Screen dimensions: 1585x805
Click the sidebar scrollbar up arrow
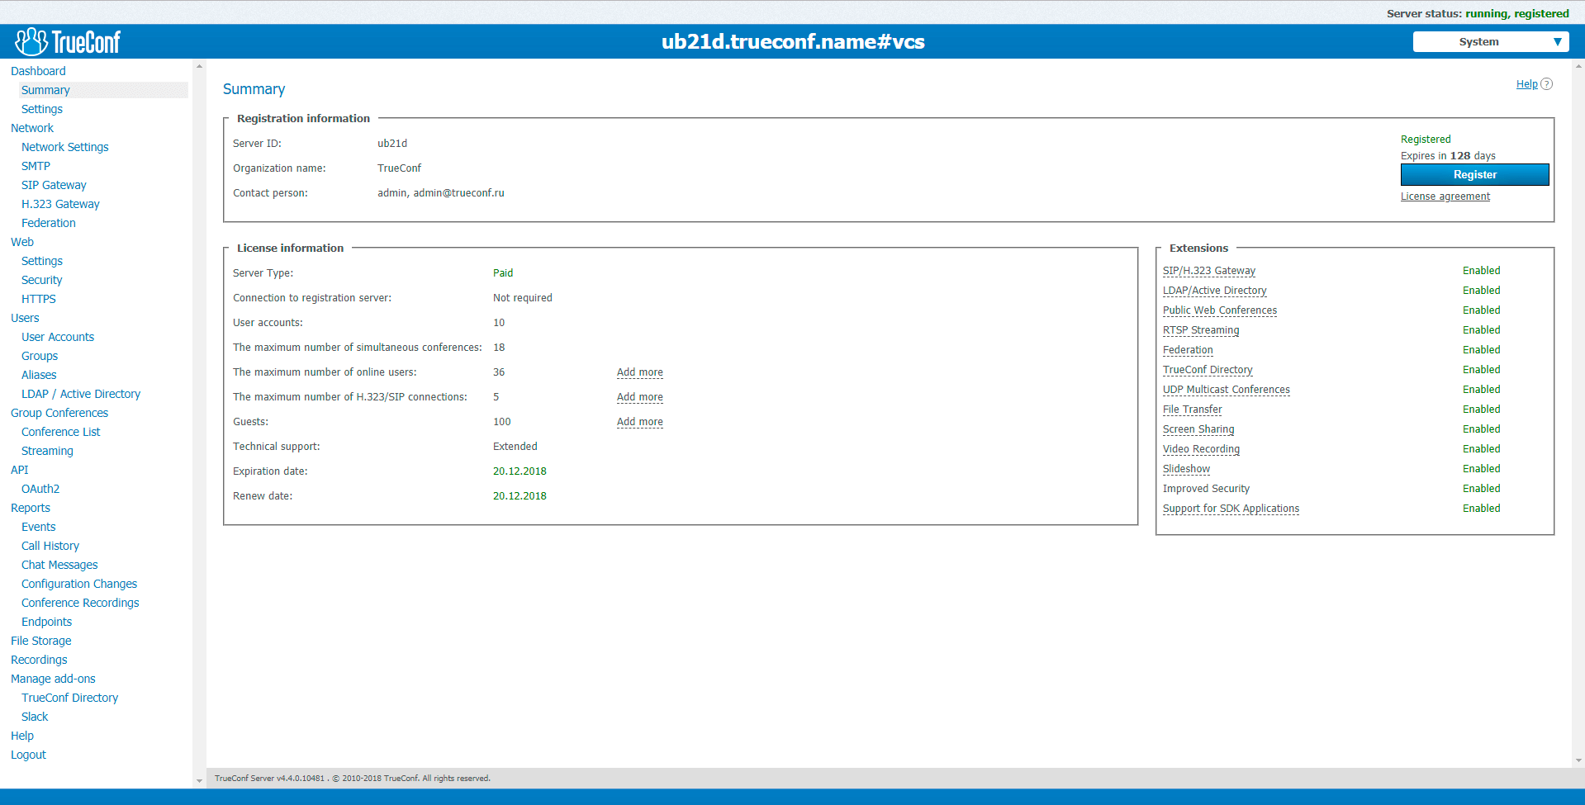[198, 65]
